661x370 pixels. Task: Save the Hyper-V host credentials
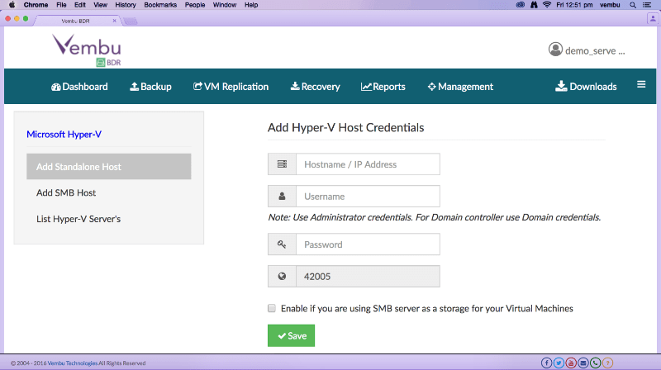pos(291,335)
